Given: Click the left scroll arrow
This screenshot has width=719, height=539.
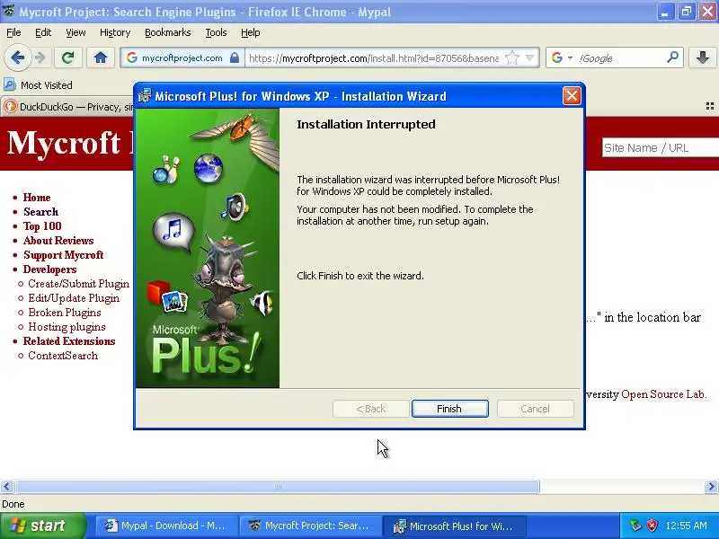Looking at the screenshot, I should (6, 486).
